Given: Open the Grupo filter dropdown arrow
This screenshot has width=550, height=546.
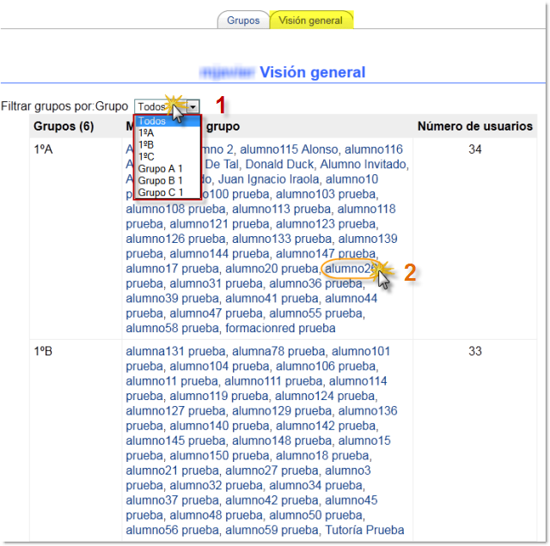Looking at the screenshot, I should [x=193, y=106].
